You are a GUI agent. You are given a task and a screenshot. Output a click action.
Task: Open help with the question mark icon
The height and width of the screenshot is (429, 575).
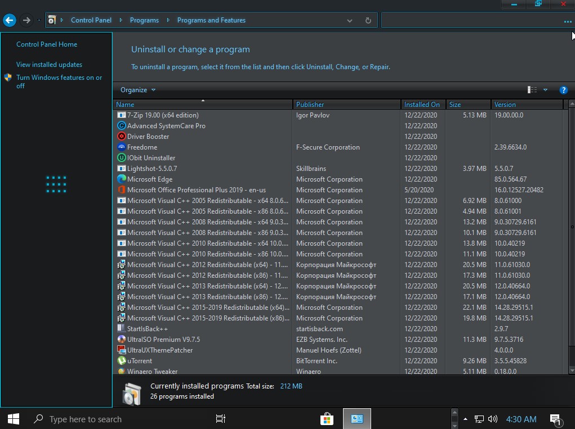564,90
